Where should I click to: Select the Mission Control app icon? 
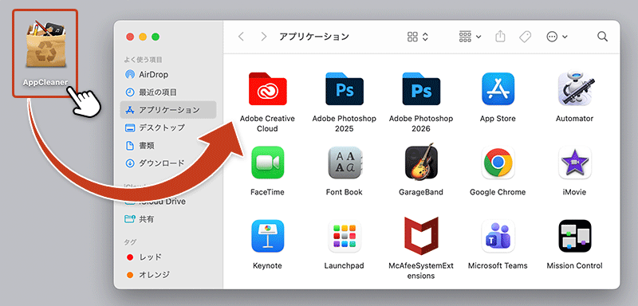click(x=574, y=236)
